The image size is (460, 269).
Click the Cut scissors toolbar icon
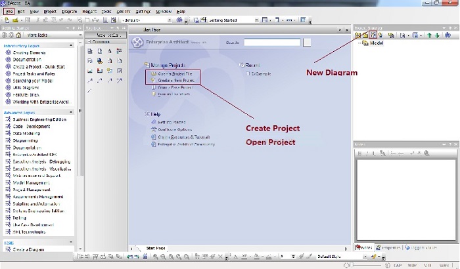[38, 20]
